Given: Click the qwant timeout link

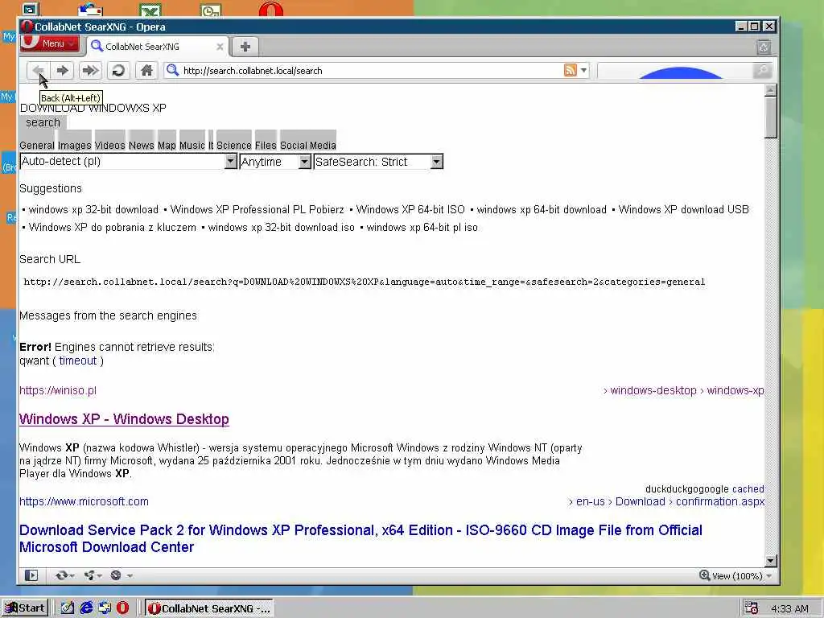Looking at the screenshot, I should (x=78, y=361).
